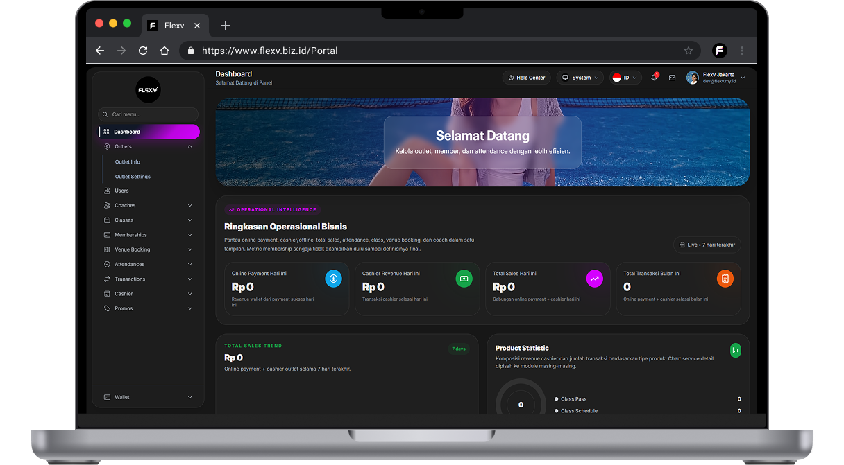Expand the Memberships menu chevron
The image size is (844, 465).
190,235
